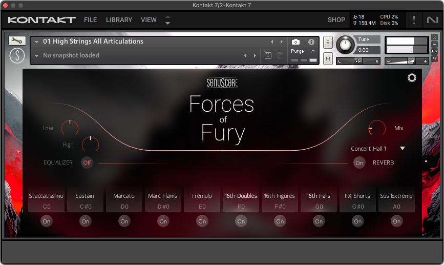Open Concert Hall 1 reverb dropdown
This screenshot has width=444, height=265.
pyautogui.click(x=403, y=148)
